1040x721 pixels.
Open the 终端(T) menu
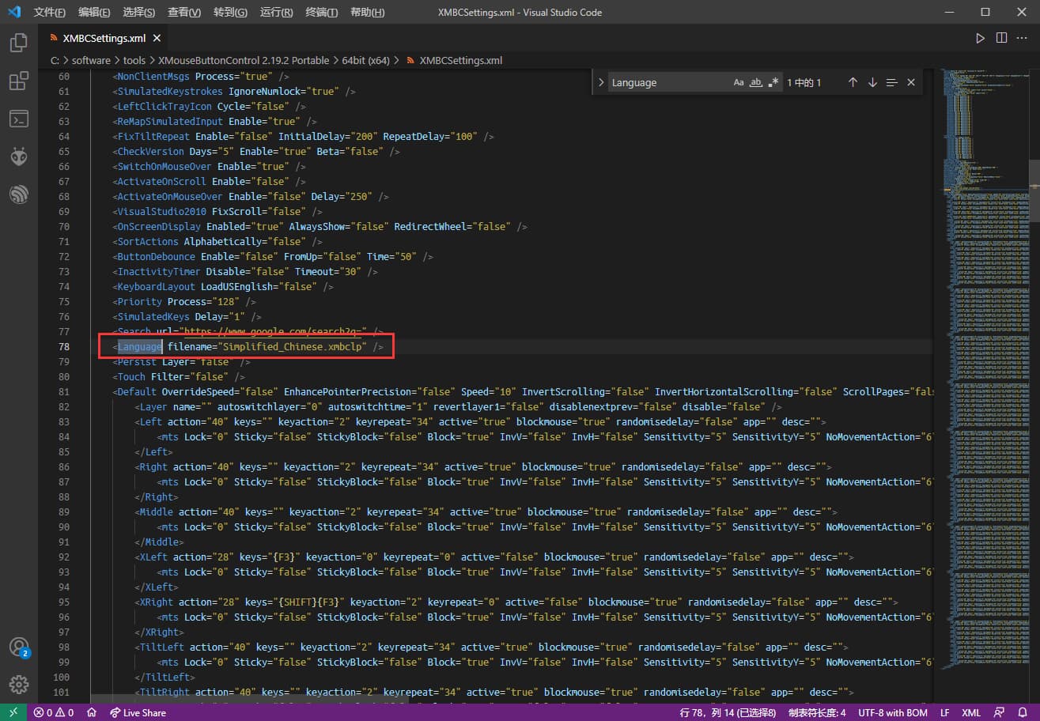[322, 13]
